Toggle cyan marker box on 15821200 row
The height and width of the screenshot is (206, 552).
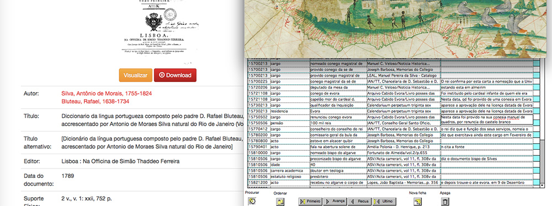coord(536,182)
